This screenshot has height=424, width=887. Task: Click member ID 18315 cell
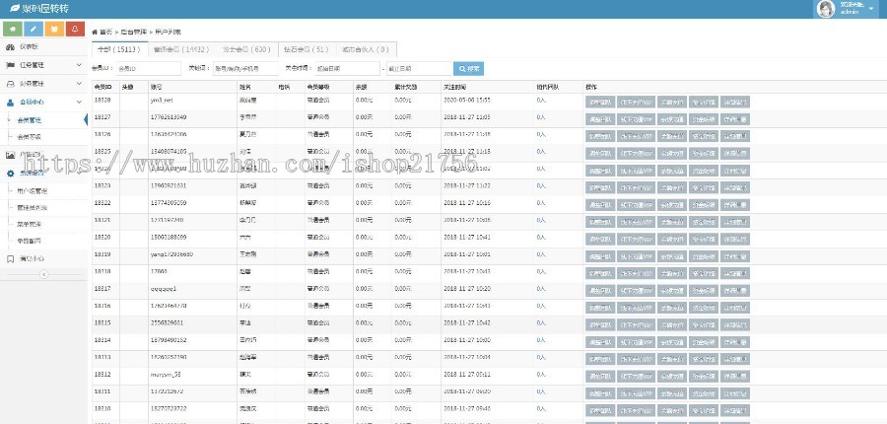(x=102, y=322)
